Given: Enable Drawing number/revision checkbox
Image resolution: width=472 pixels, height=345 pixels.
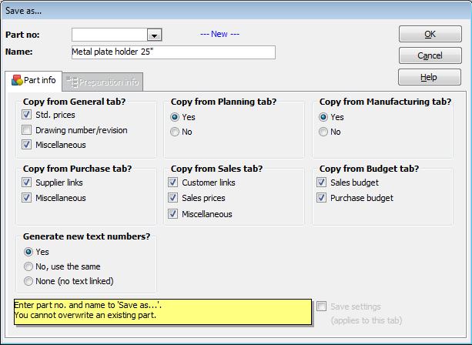Looking at the screenshot, I should pyautogui.click(x=27, y=130).
